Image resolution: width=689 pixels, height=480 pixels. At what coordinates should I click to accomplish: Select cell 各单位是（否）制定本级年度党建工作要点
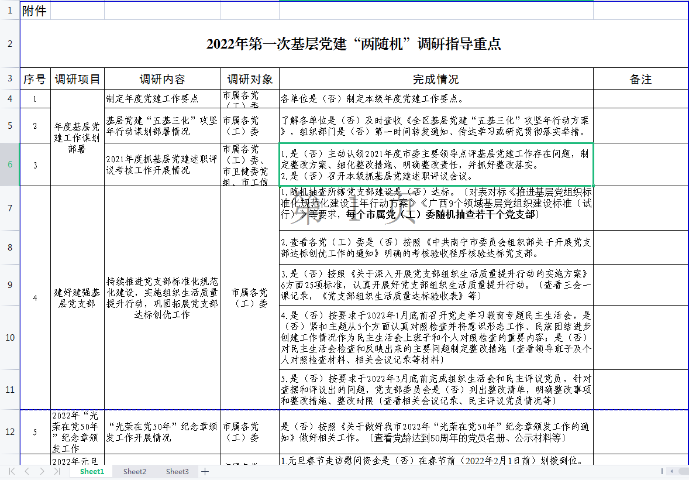tap(436, 98)
